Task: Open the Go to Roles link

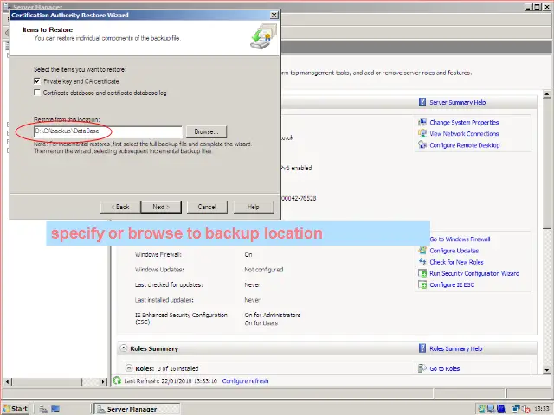Action: coord(444,368)
